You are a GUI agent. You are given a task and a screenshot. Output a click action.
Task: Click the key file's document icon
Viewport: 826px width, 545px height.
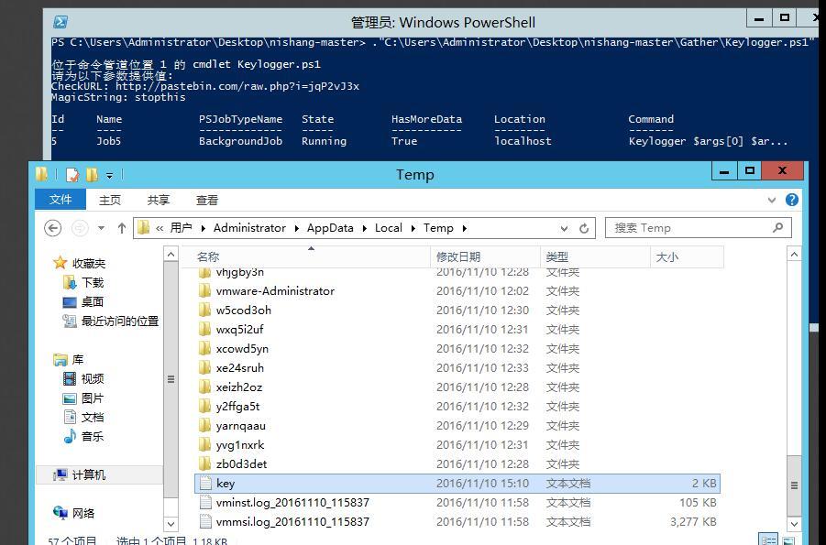(x=205, y=484)
